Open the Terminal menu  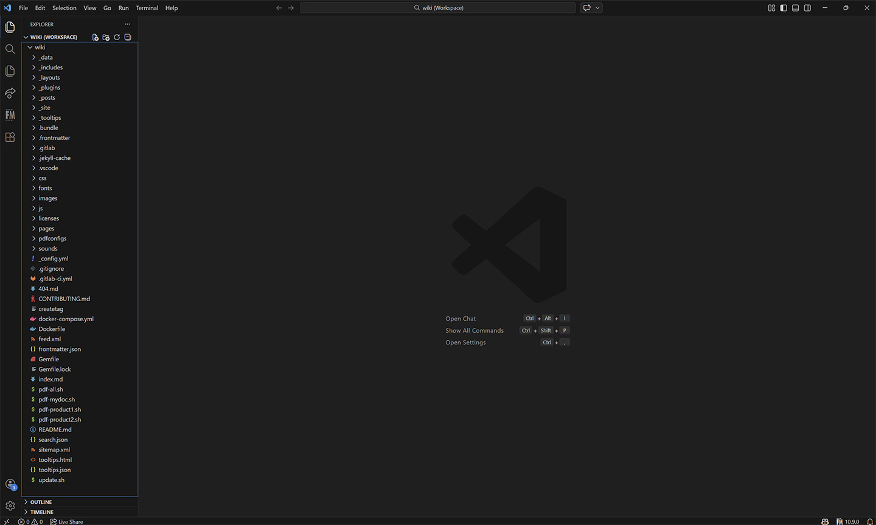click(x=147, y=8)
